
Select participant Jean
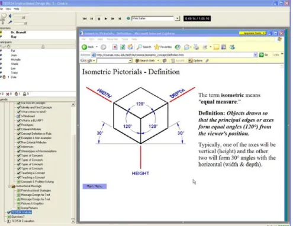coord(14,55)
